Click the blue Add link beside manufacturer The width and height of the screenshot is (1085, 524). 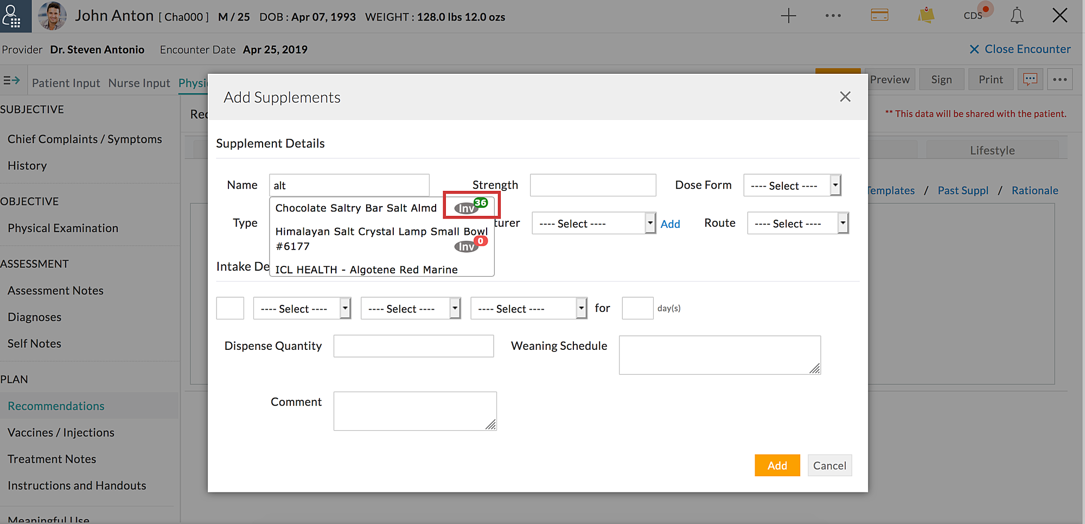coord(670,224)
